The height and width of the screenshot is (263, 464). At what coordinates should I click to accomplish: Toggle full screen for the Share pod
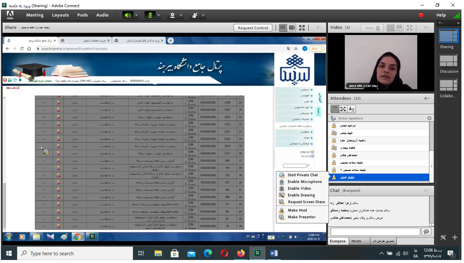(x=302, y=28)
